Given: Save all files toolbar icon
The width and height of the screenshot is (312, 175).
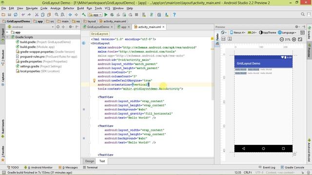Looking at the screenshot, I should coord(9,15).
